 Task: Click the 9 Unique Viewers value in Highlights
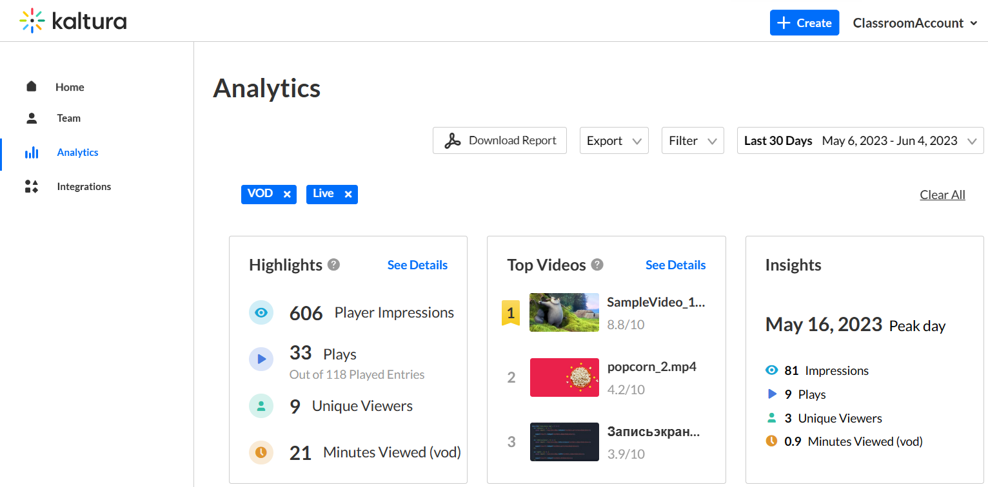[x=295, y=407]
